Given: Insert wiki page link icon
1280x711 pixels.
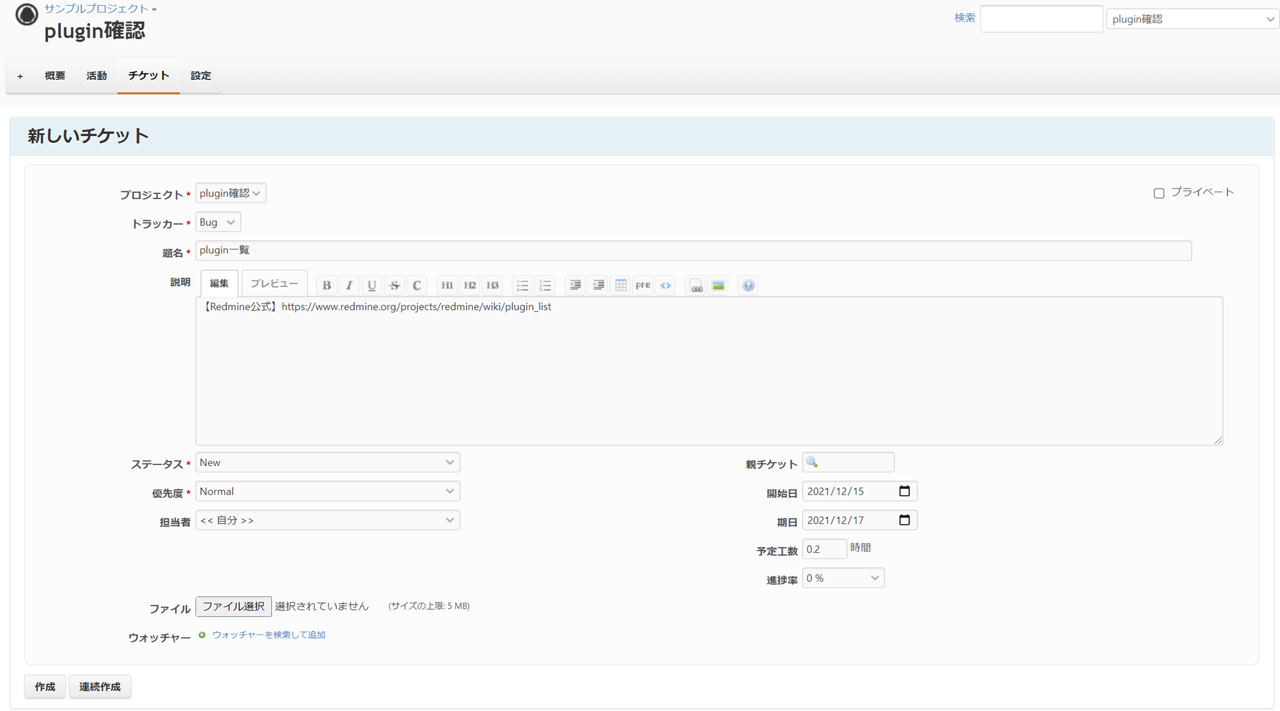Looking at the screenshot, I should pyautogui.click(x=696, y=285).
